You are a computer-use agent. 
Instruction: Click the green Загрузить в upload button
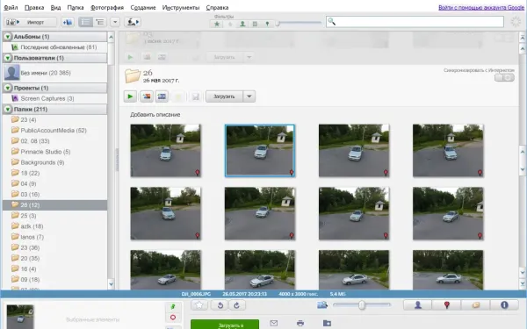[x=225, y=325]
